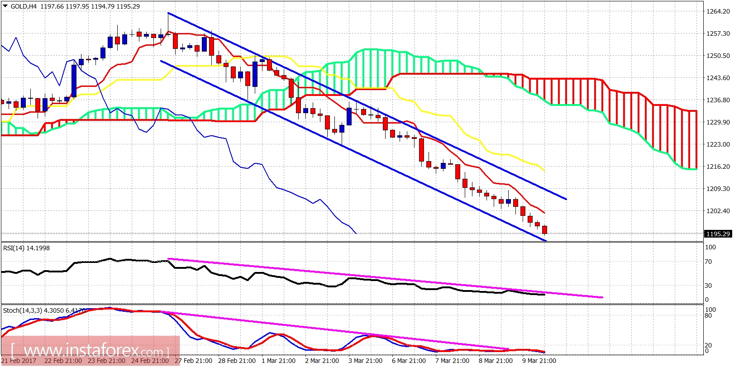Click the 1250.50 price axis label
734x367 pixels.
pyautogui.click(x=718, y=56)
